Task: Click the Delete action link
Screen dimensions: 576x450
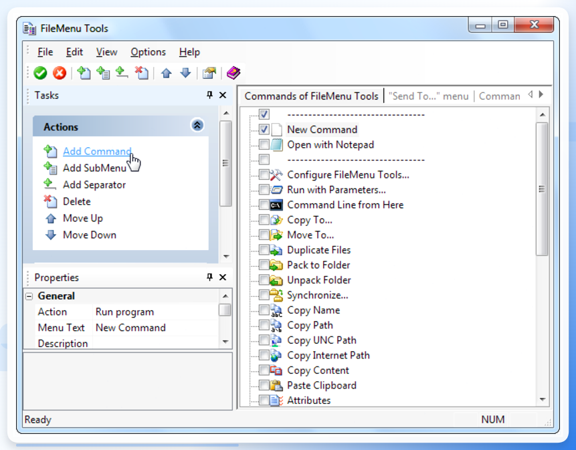Action: coord(76,201)
